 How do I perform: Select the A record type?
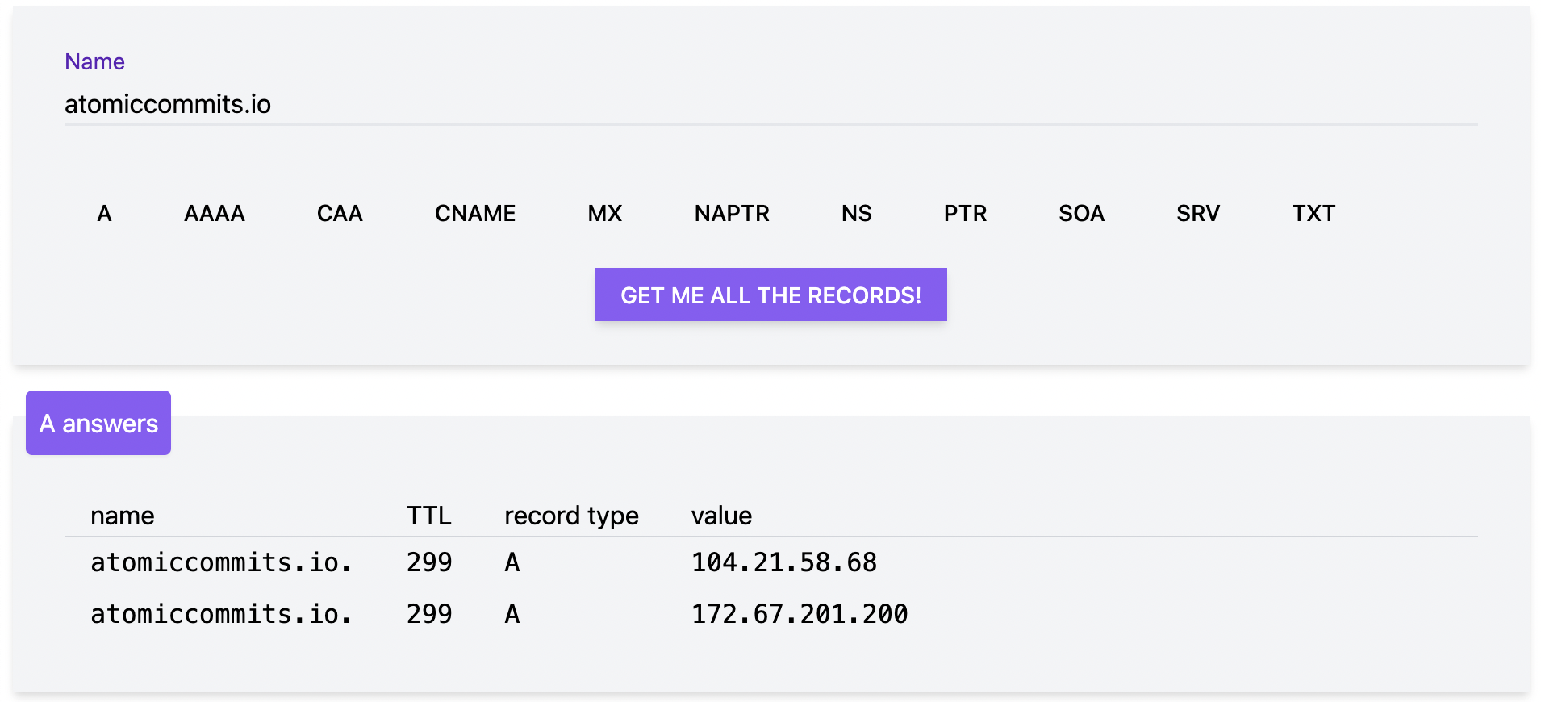point(104,214)
